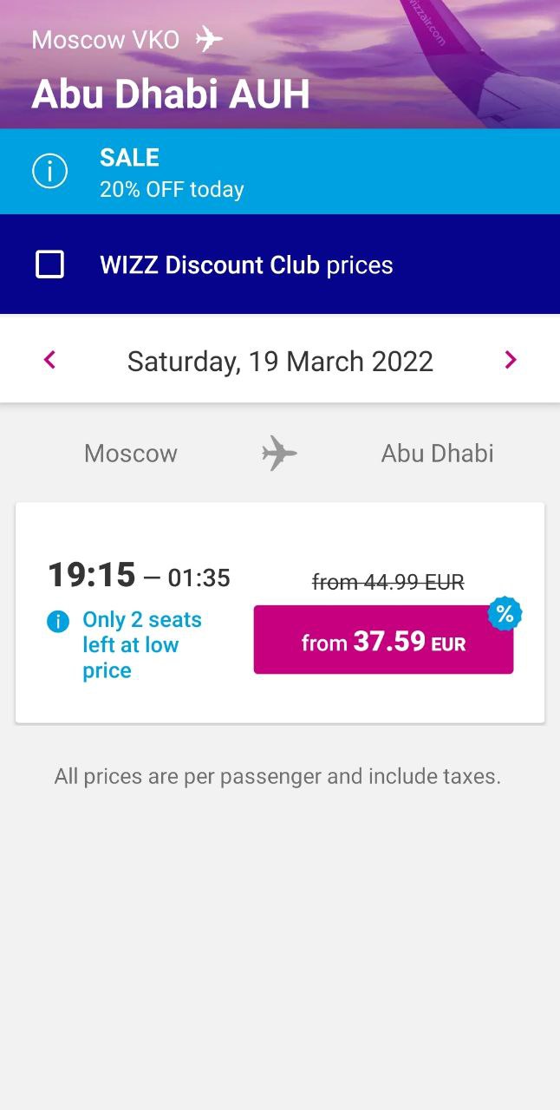Tap the Moscow VKO origin text
Screen dimensions: 560x1110
(105, 40)
